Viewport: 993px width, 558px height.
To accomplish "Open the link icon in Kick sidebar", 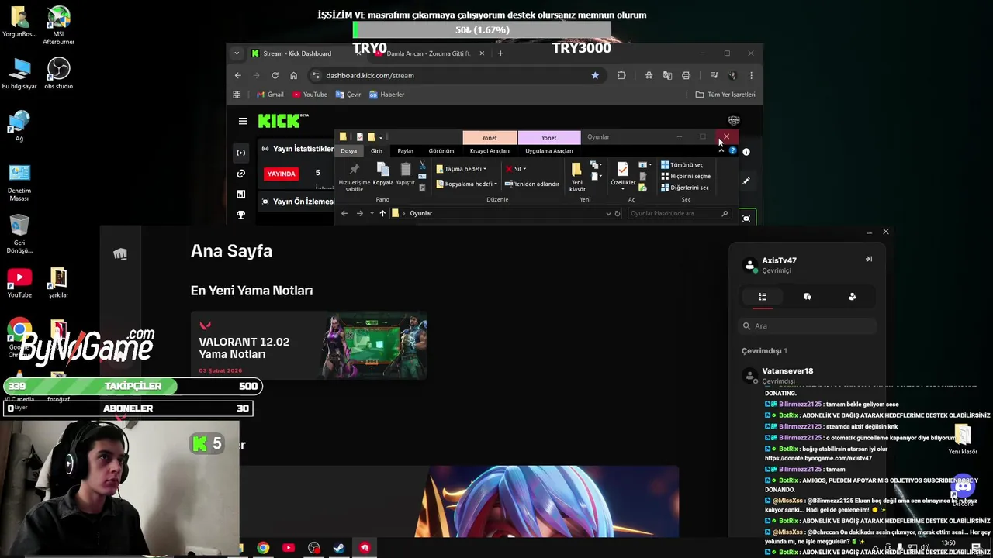I will pyautogui.click(x=240, y=174).
